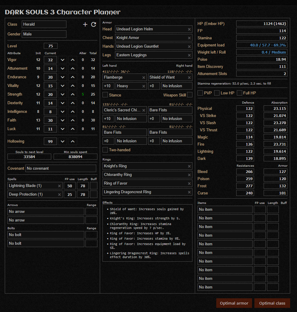The height and width of the screenshot is (312, 297).
Task: Reset the build with the refresh icon
Action: 94,24
